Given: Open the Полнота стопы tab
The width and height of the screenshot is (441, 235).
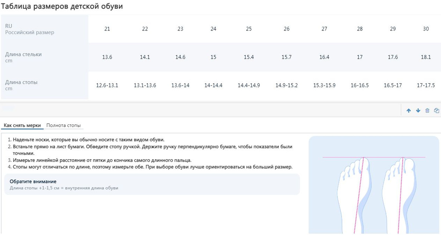Looking at the screenshot, I should [64, 126].
